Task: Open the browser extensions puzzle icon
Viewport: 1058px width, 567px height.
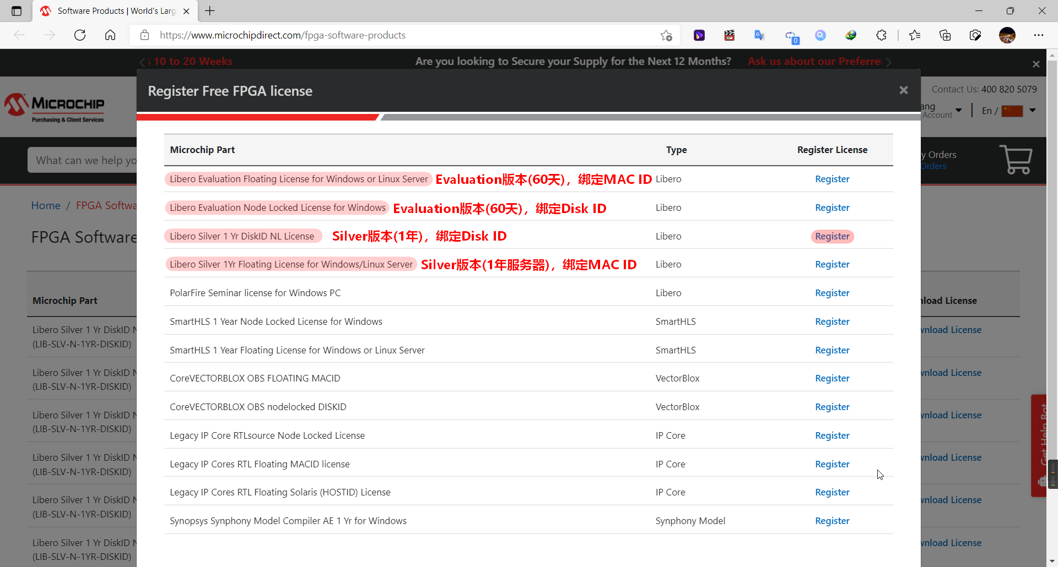Action: click(x=881, y=35)
